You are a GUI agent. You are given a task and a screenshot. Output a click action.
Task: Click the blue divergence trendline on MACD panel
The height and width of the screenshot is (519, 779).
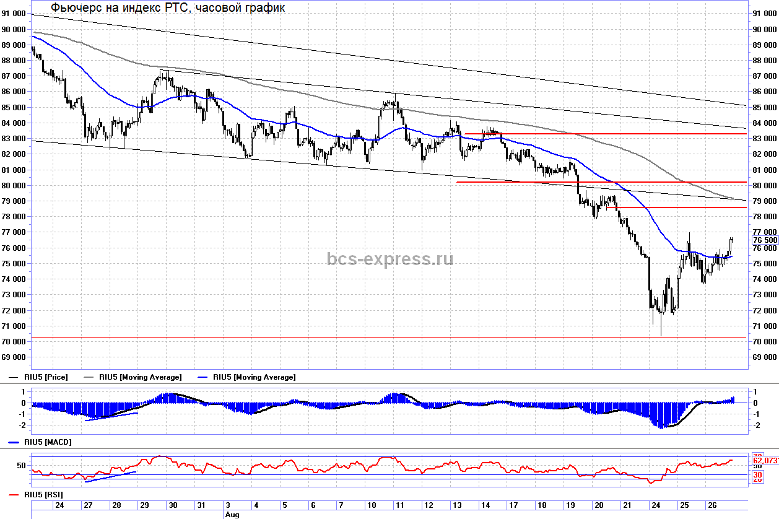(111, 416)
